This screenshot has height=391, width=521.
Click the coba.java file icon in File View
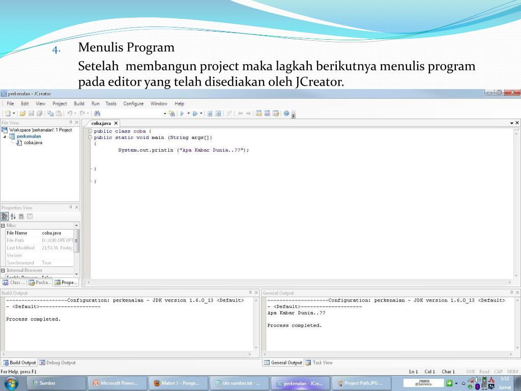tap(19, 143)
